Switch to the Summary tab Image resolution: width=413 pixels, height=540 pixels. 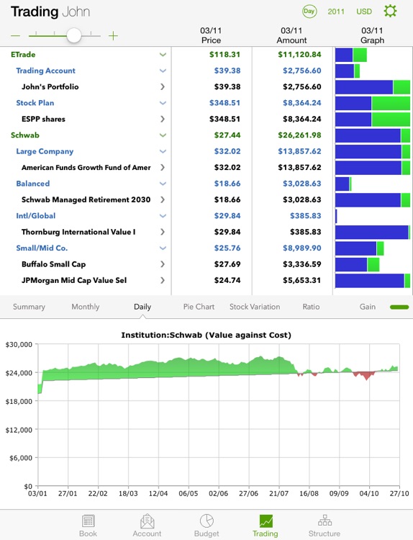tap(29, 307)
